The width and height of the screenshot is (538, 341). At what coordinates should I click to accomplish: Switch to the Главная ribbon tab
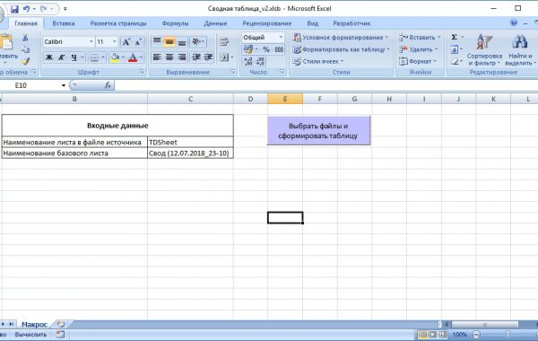pos(26,23)
